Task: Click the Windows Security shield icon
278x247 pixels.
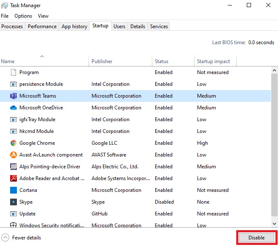Action: tap(13, 225)
